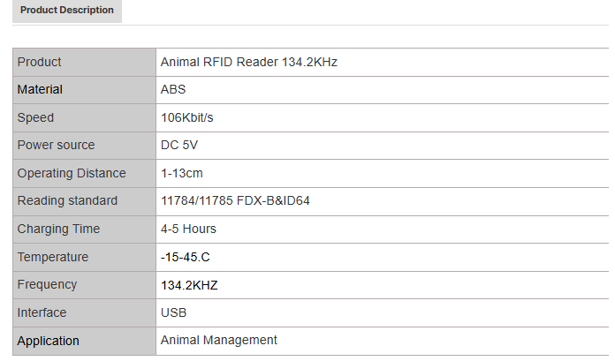
Task: Click the 11784/11785 FDX-B&ID64 value
Action: (x=235, y=200)
